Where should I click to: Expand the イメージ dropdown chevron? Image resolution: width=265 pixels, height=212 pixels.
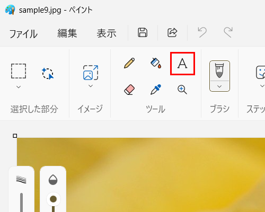91,86
